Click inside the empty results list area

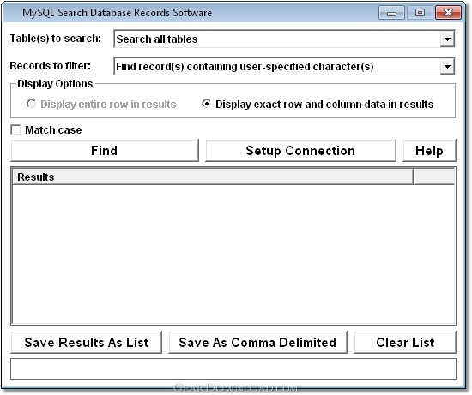point(233,254)
